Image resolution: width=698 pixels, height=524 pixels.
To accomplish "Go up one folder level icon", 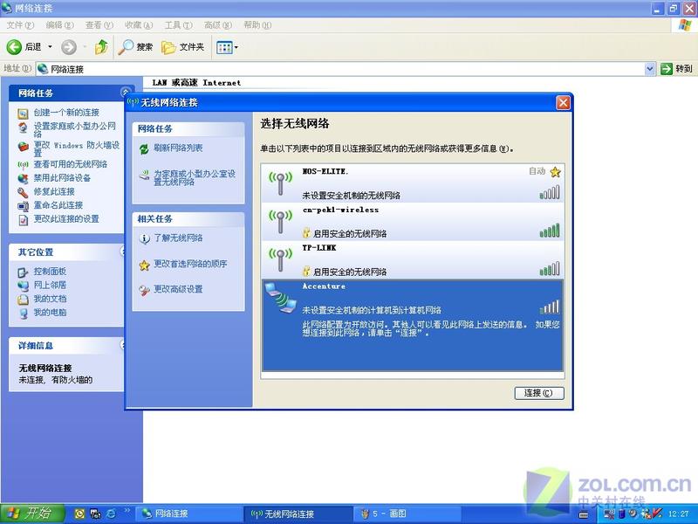I will [101, 47].
